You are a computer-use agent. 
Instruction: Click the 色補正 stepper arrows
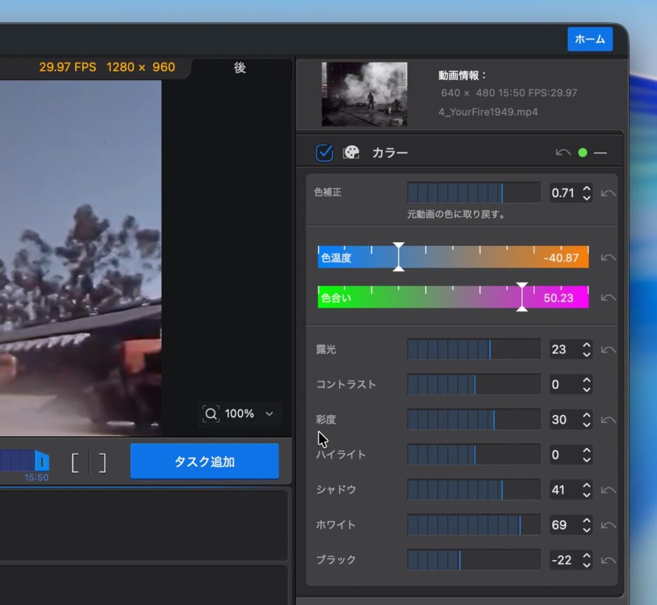586,193
